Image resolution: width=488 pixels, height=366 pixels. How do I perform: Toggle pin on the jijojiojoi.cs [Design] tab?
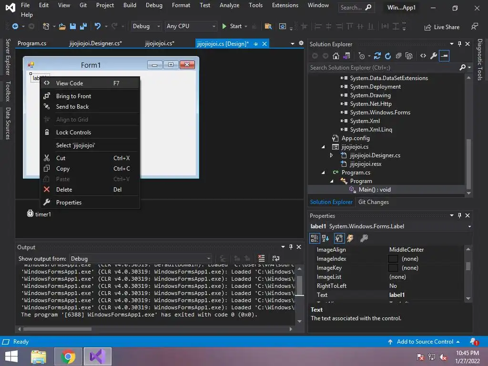(x=255, y=44)
